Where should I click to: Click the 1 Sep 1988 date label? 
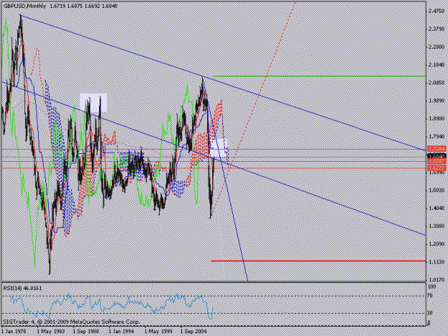click(x=86, y=332)
